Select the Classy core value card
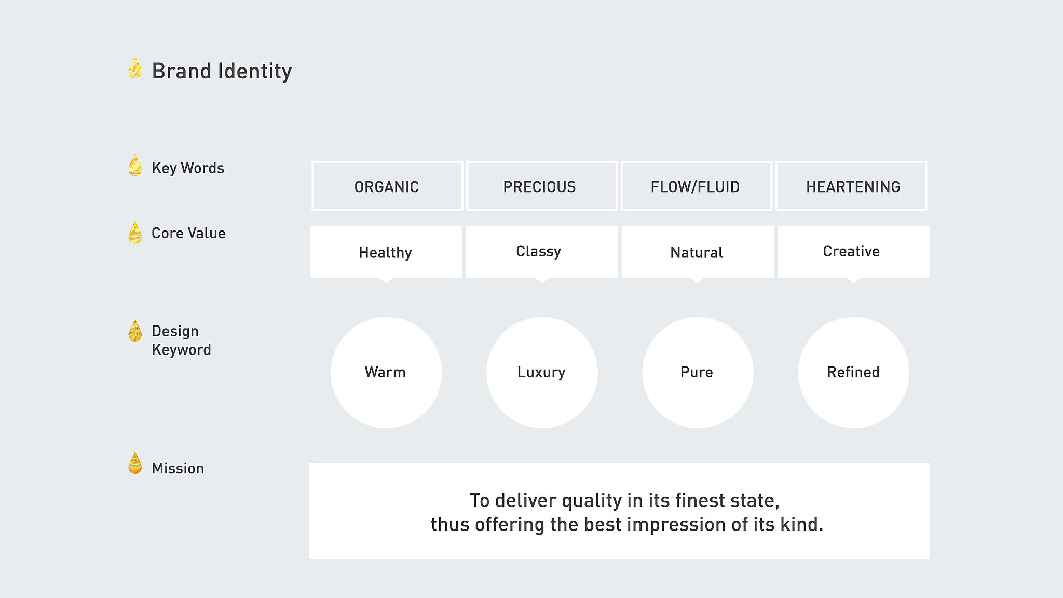Viewport: 1063px width, 598px height. click(x=542, y=252)
